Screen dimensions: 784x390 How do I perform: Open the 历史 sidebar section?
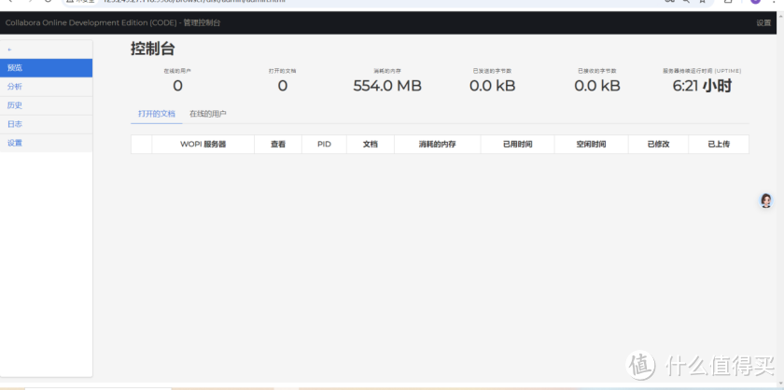coord(46,105)
